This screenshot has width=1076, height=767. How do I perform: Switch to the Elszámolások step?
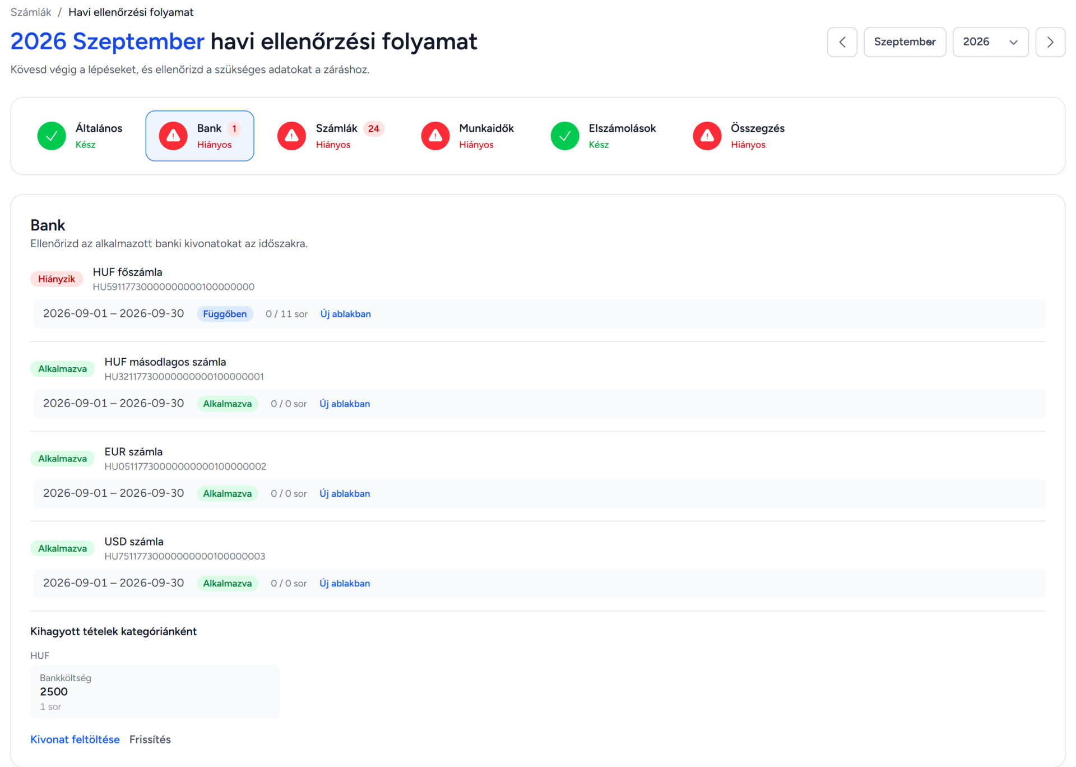[x=604, y=136]
